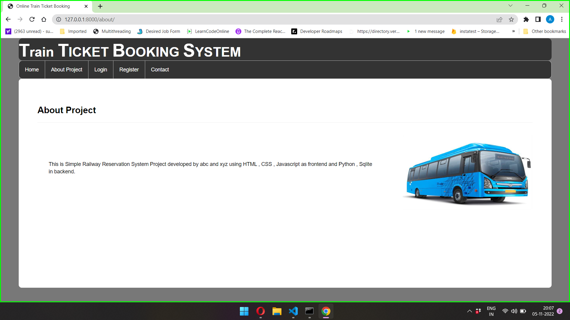This screenshot has height=320, width=570.
Task: Toggle the browser side panel icon
Action: coord(538,20)
